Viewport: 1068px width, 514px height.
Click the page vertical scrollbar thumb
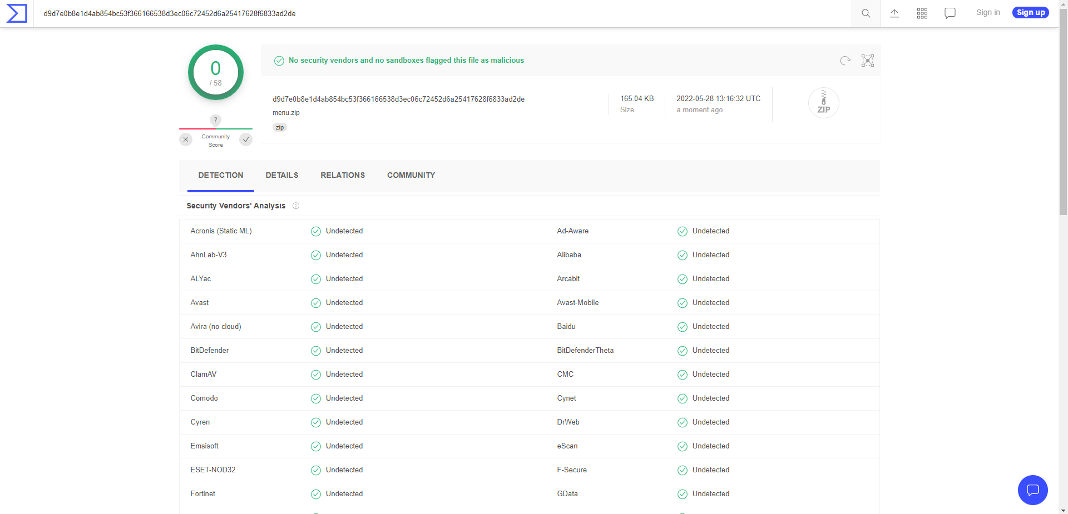click(1063, 111)
